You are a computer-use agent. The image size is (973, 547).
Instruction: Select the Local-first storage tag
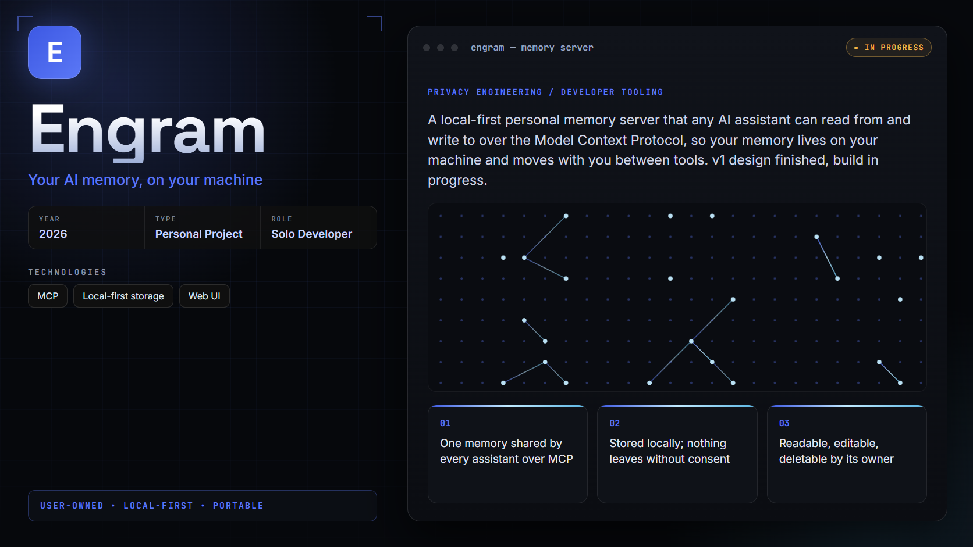123,296
